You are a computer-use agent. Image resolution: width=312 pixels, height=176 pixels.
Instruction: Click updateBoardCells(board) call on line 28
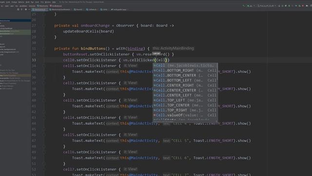89,31
